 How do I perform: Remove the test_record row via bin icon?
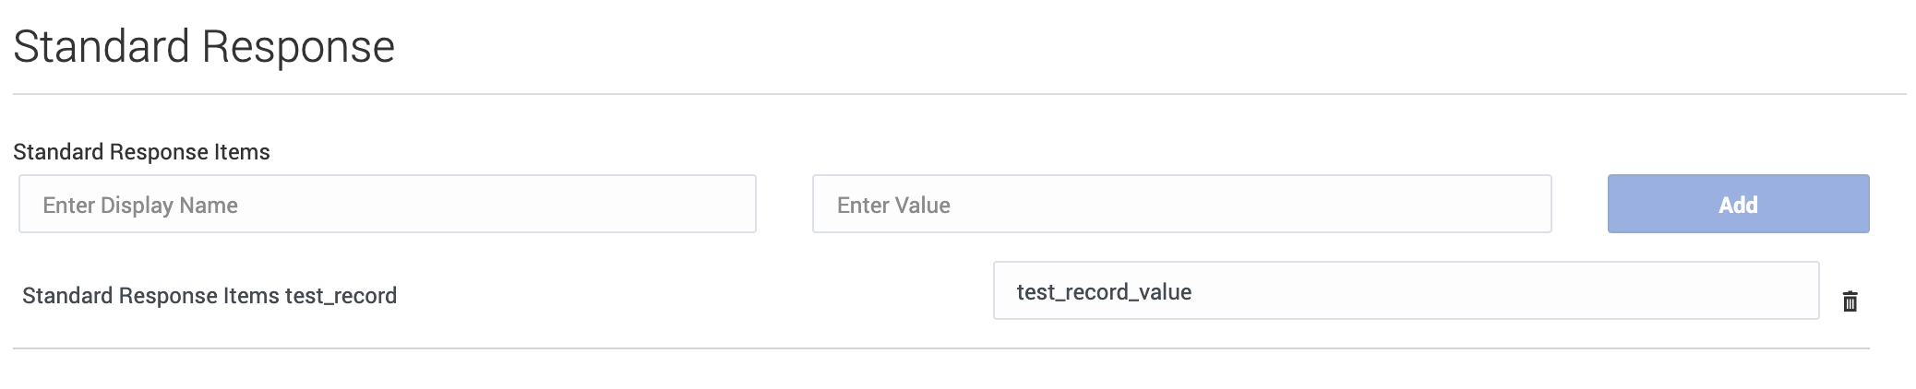tap(1850, 301)
